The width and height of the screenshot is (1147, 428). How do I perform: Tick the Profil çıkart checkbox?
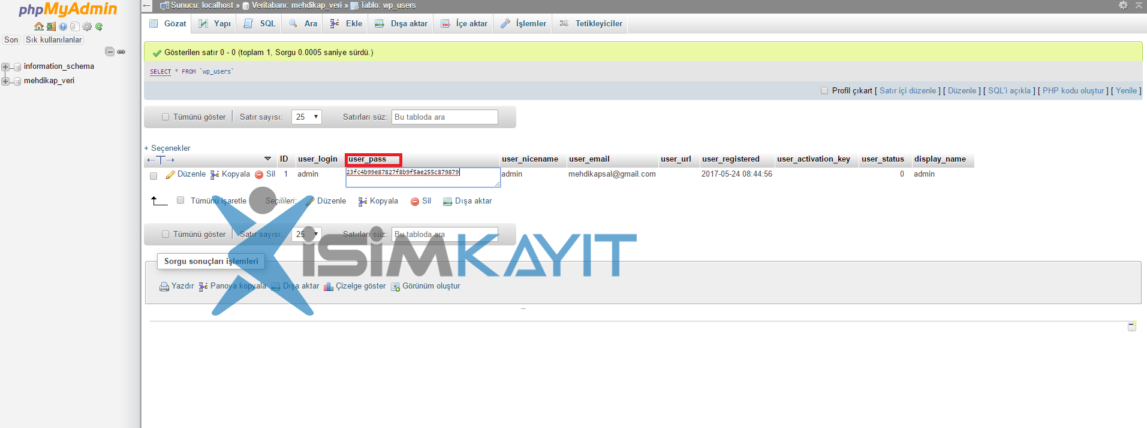[x=824, y=91]
